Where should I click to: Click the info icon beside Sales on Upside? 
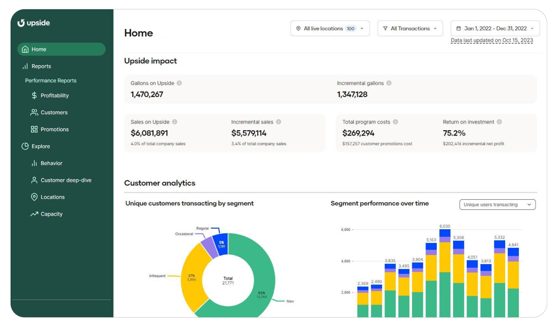[175, 122]
